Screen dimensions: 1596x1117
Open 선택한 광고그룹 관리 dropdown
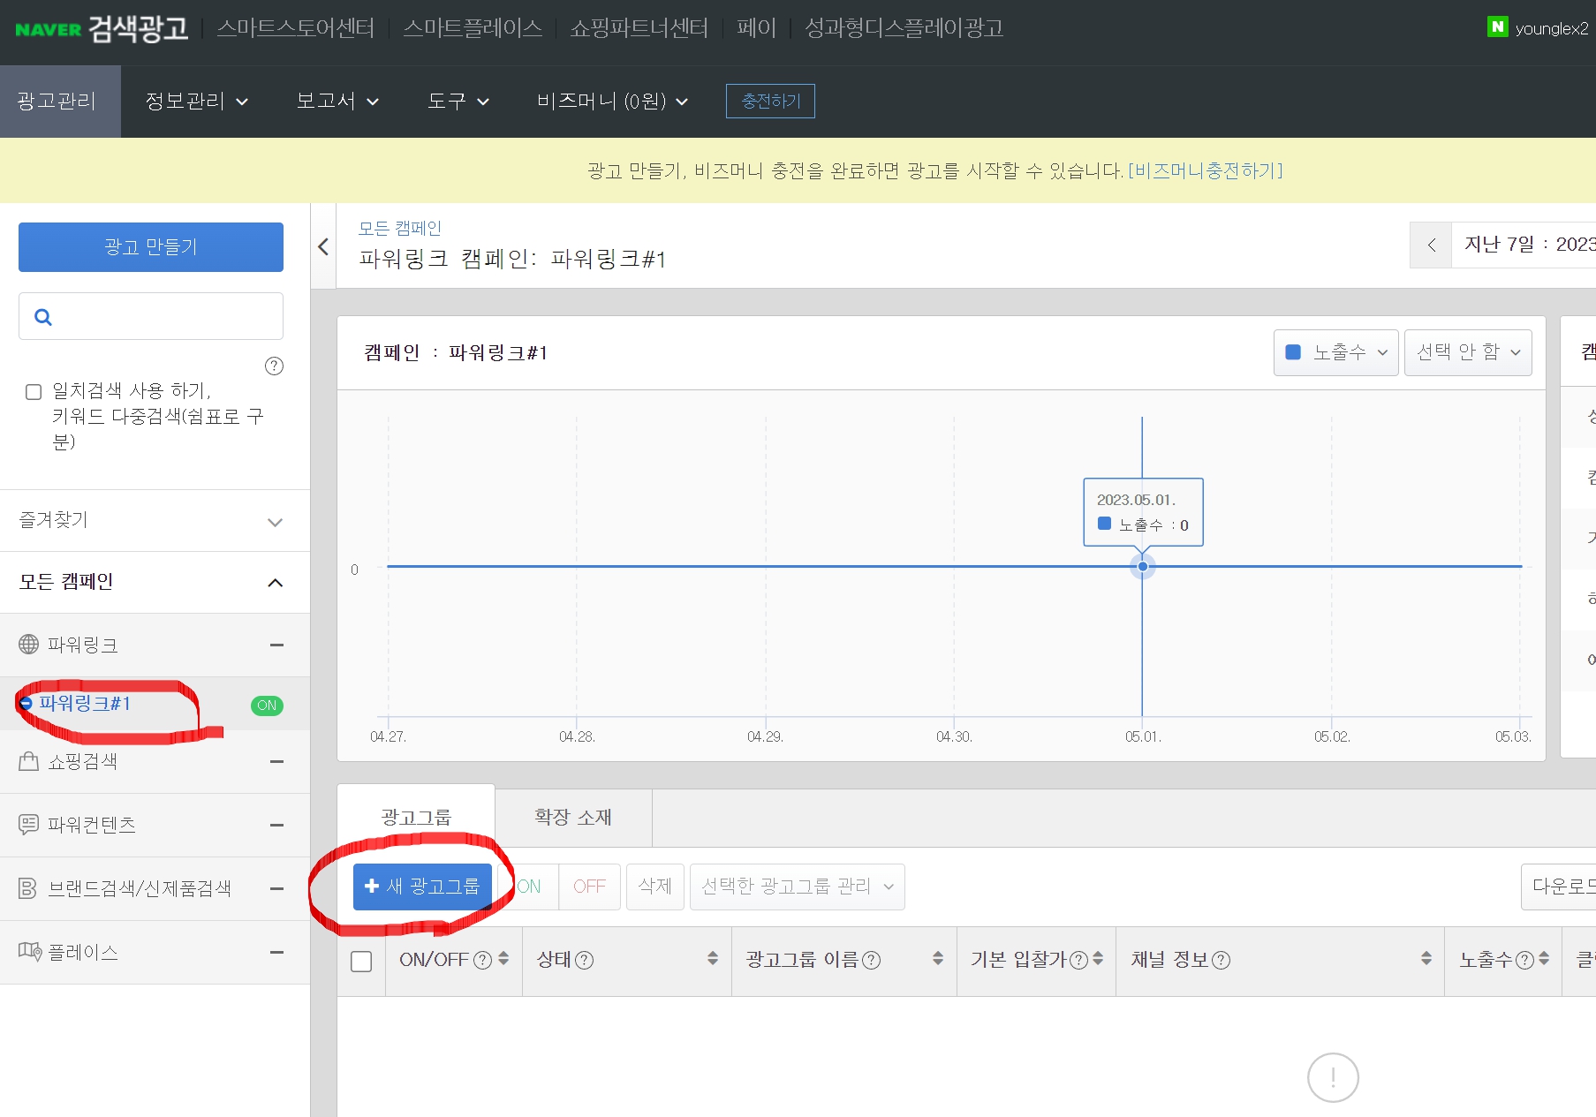[x=797, y=887]
